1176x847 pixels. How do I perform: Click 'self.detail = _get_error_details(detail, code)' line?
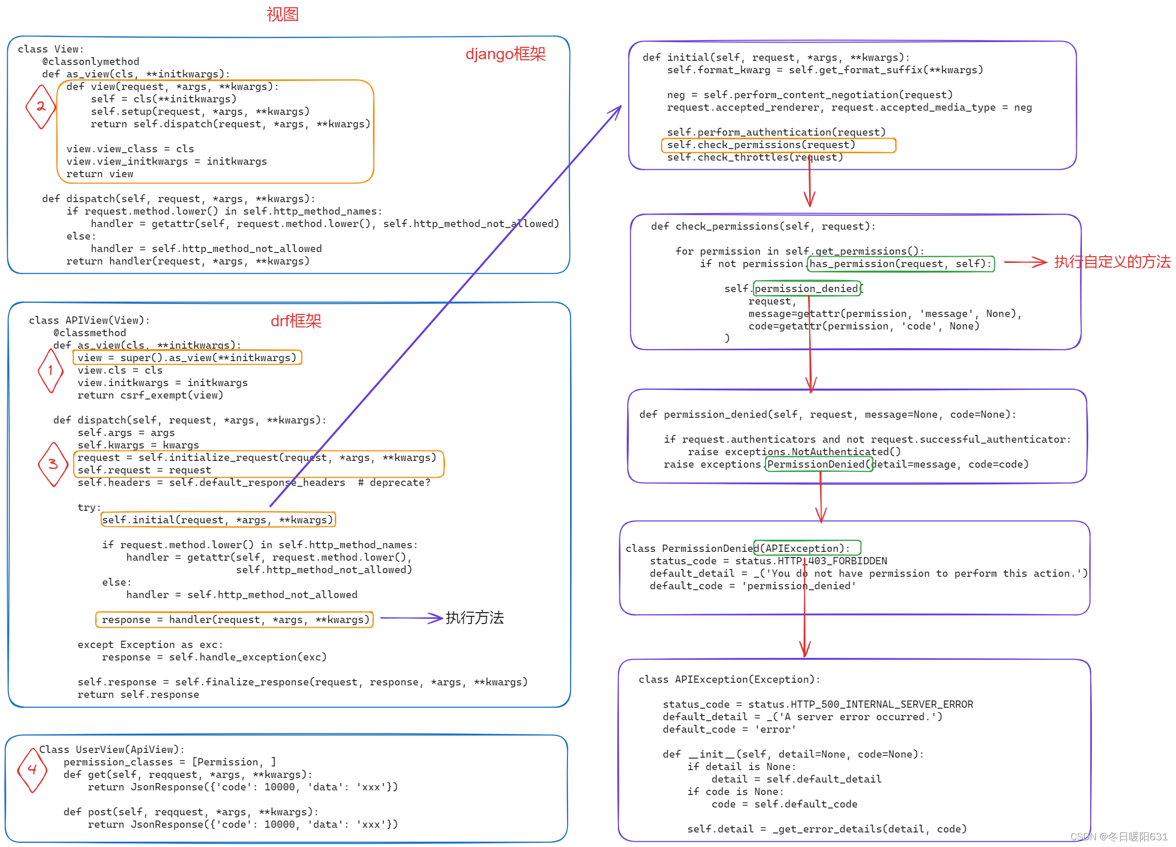pos(827,829)
